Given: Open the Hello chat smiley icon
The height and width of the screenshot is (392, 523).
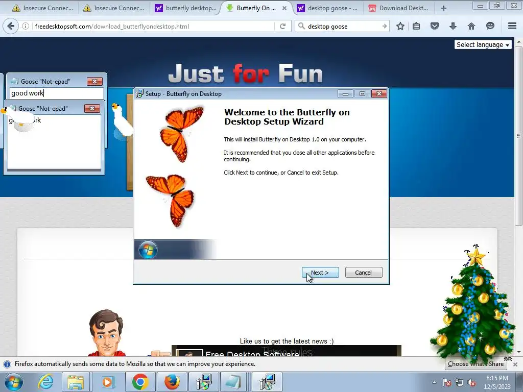Looking at the screenshot, I should [490, 26].
